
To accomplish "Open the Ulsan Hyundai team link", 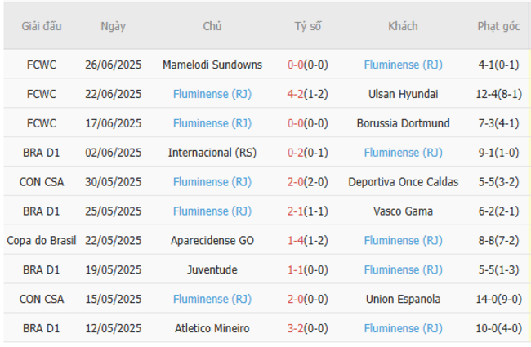I will tap(403, 94).
